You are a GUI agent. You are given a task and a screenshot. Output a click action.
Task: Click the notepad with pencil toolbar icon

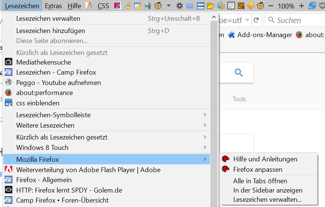click(x=88, y=6)
